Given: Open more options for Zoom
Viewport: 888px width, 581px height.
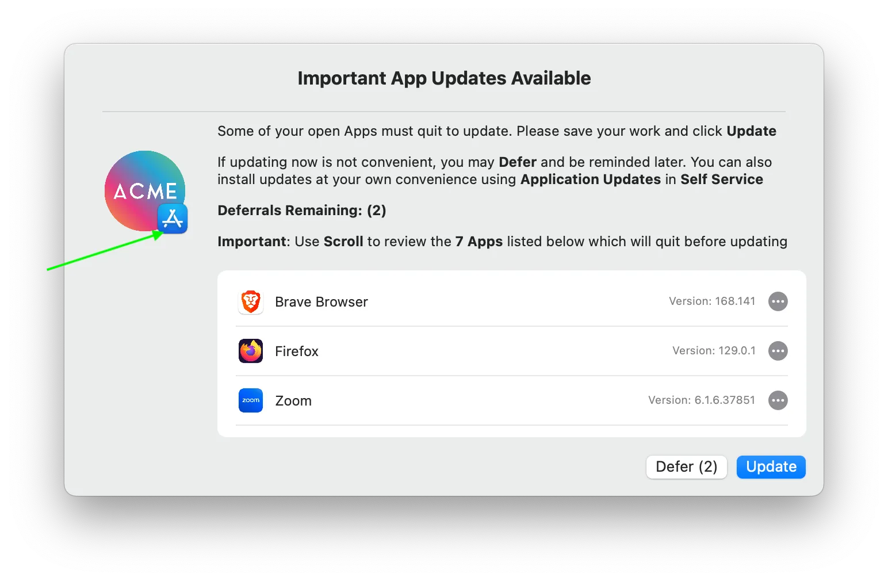Looking at the screenshot, I should [778, 400].
